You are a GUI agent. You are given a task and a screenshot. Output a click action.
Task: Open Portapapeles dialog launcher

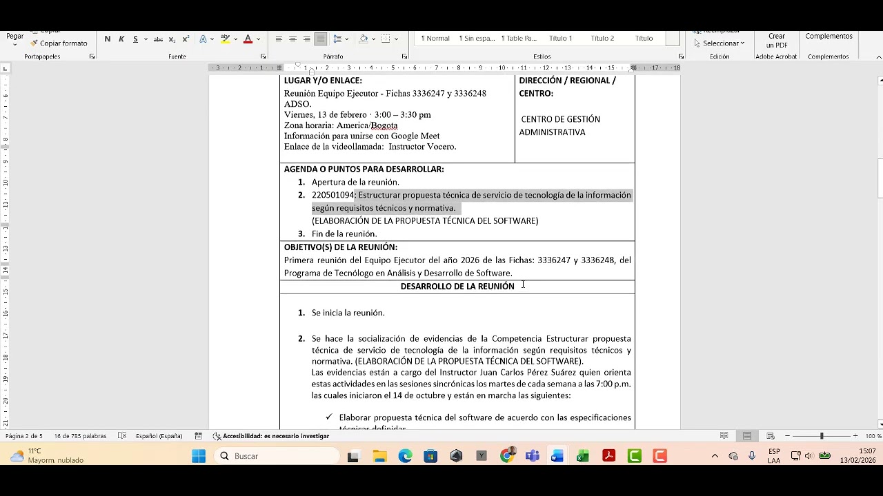[92, 56]
